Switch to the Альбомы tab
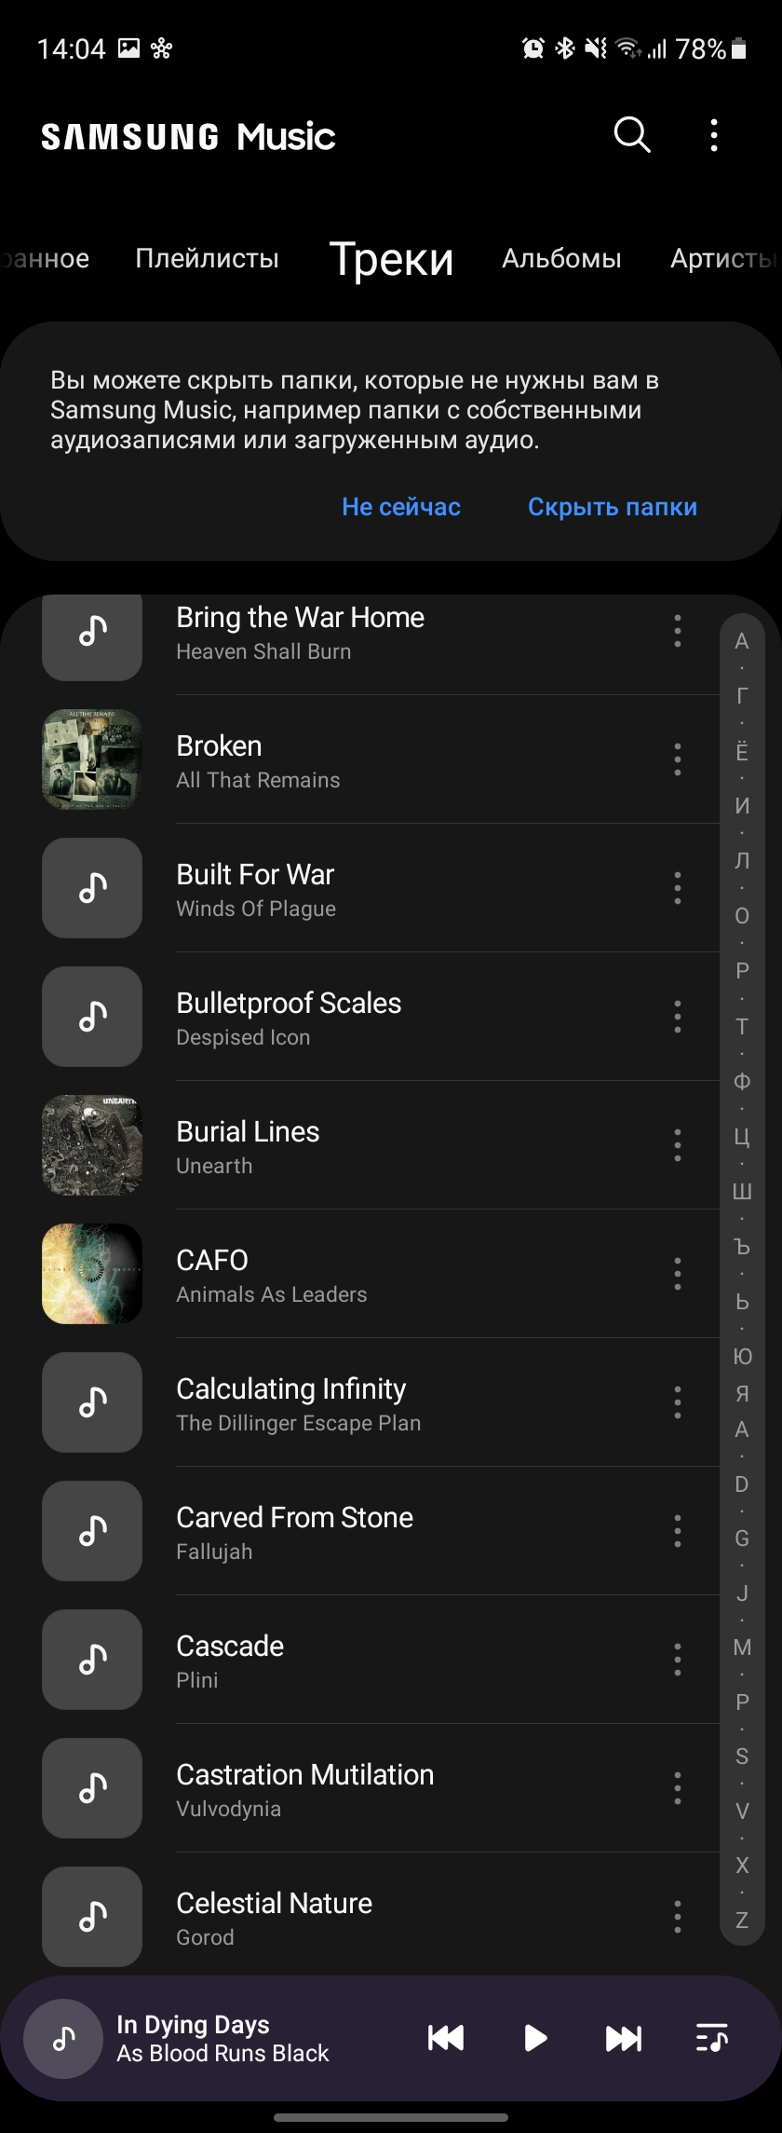The width and height of the screenshot is (782, 2133). [x=561, y=258]
